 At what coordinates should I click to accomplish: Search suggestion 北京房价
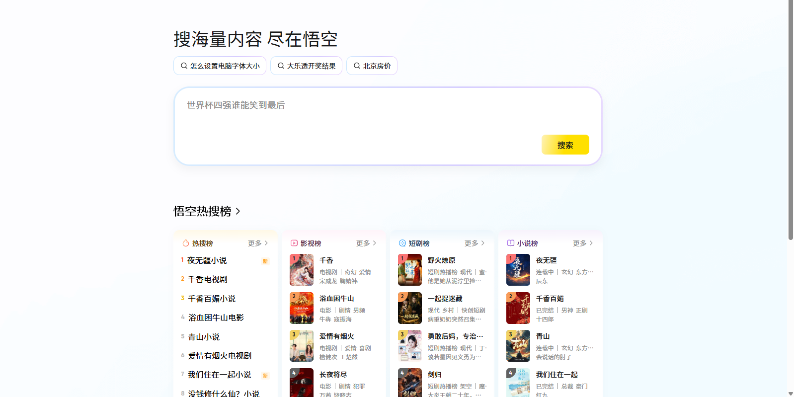coord(372,66)
